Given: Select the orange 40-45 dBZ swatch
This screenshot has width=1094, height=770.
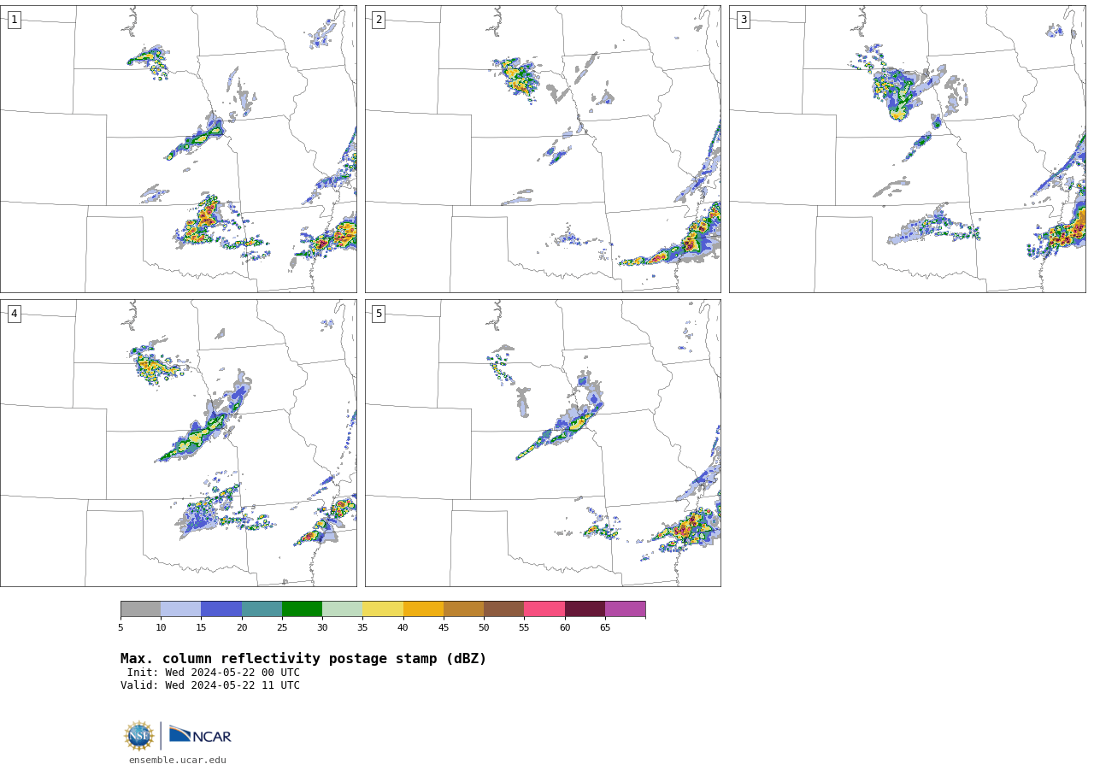Looking at the screenshot, I should pyautogui.click(x=423, y=608).
